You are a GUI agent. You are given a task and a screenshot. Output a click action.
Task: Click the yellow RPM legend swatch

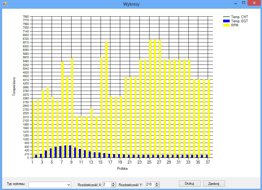pos(226,25)
